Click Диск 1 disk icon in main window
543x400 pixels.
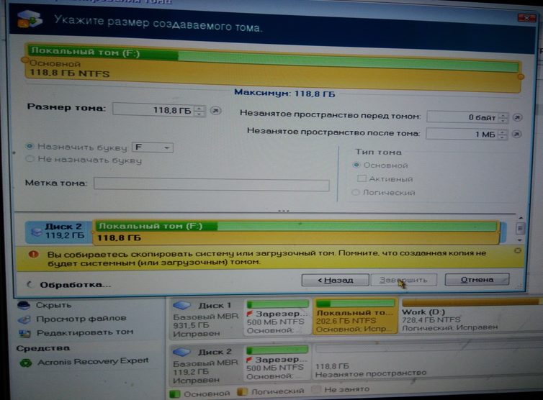[x=181, y=305]
